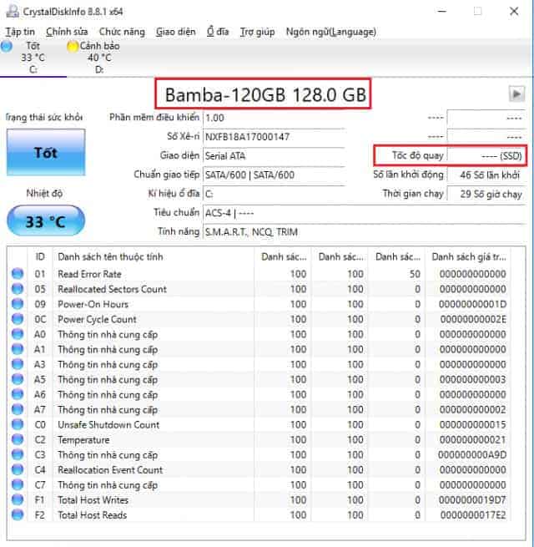Open the Chỉnh sửa menu
The image size is (534, 547).
[67, 32]
